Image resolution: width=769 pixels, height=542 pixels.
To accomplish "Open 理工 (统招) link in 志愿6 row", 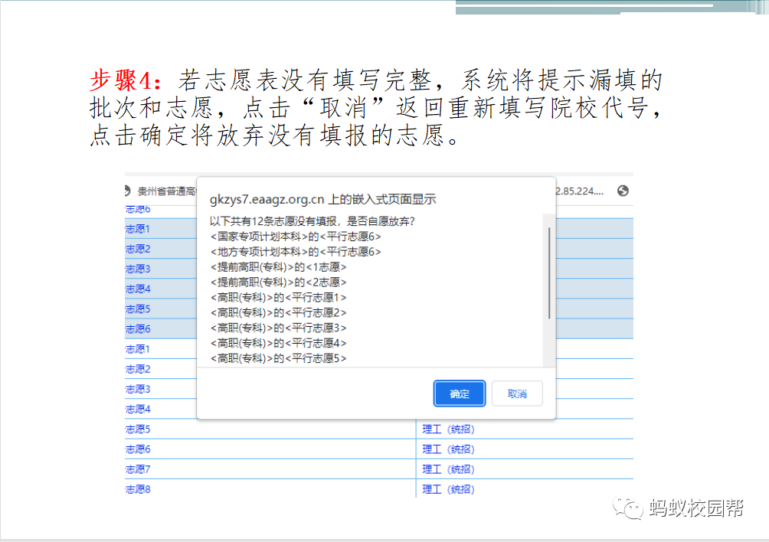I will [448, 449].
